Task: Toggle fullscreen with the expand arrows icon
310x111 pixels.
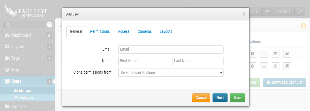Action: 300,12
